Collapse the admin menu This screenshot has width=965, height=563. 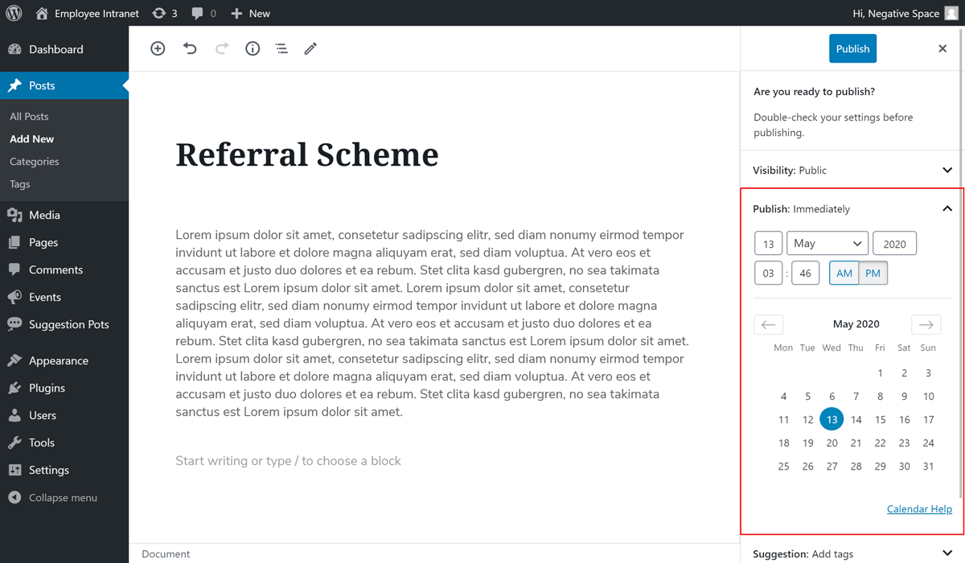[x=61, y=497]
